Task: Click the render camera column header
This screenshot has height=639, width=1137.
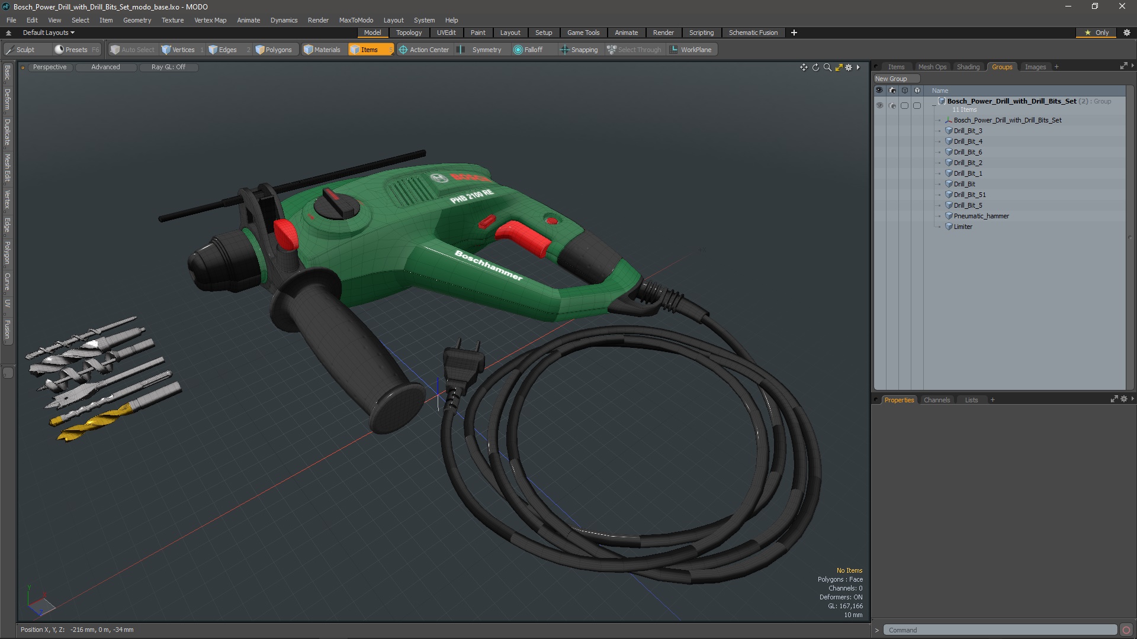Action: (x=892, y=91)
